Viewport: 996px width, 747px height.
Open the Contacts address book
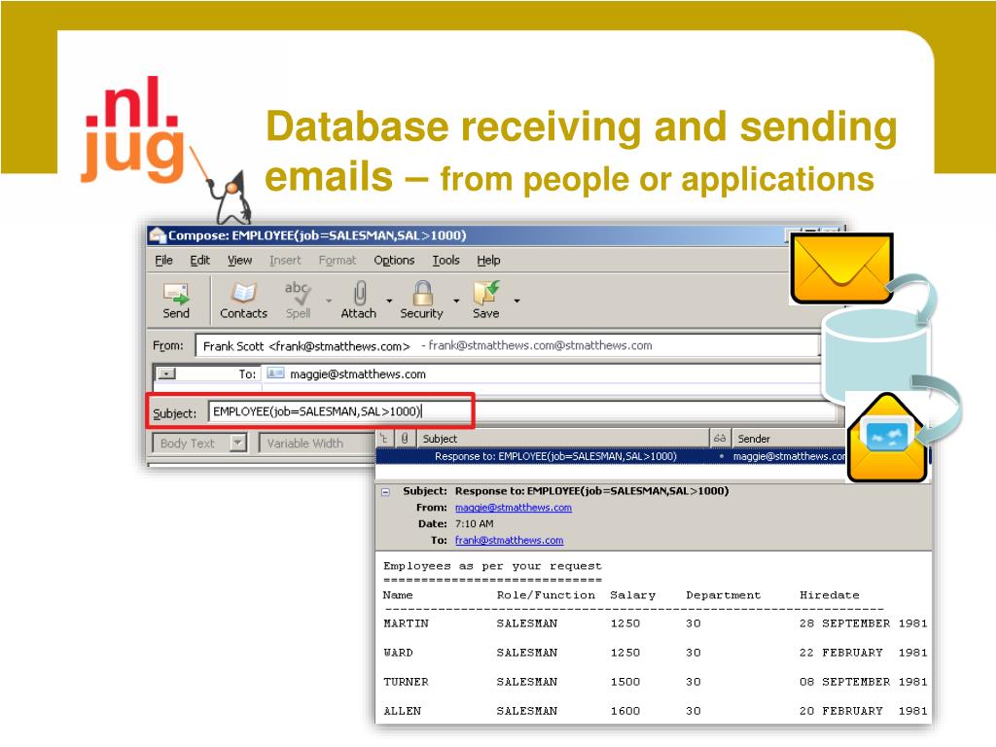pyautogui.click(x=243, y=301)
